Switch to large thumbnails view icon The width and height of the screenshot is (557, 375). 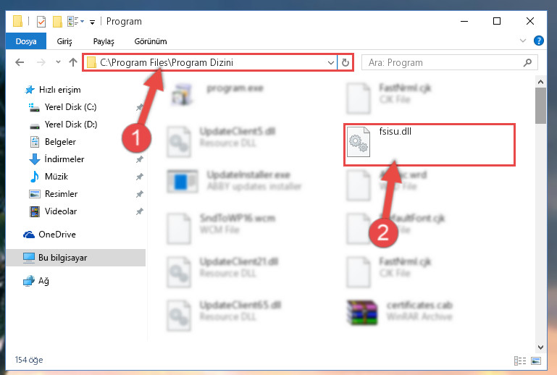[x=536, y=361]
